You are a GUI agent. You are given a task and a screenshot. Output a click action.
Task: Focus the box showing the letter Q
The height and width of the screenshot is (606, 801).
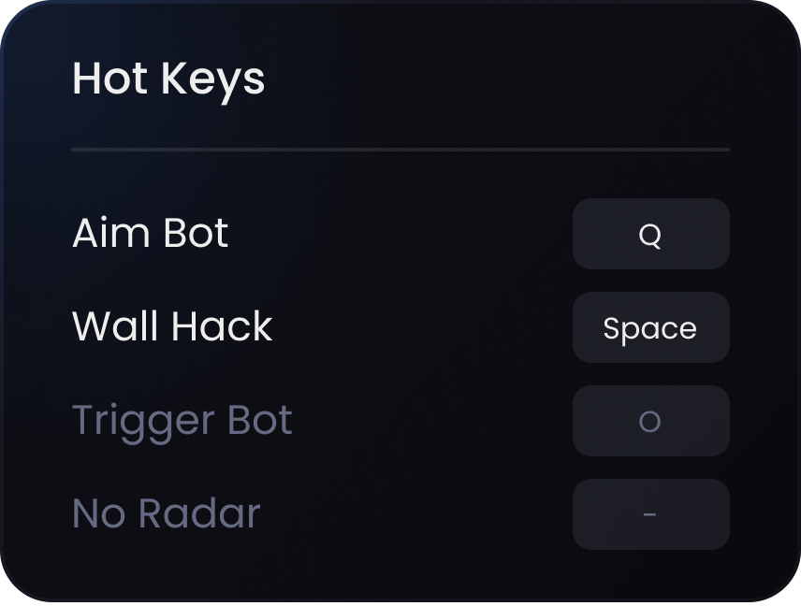tap(650, 234)
